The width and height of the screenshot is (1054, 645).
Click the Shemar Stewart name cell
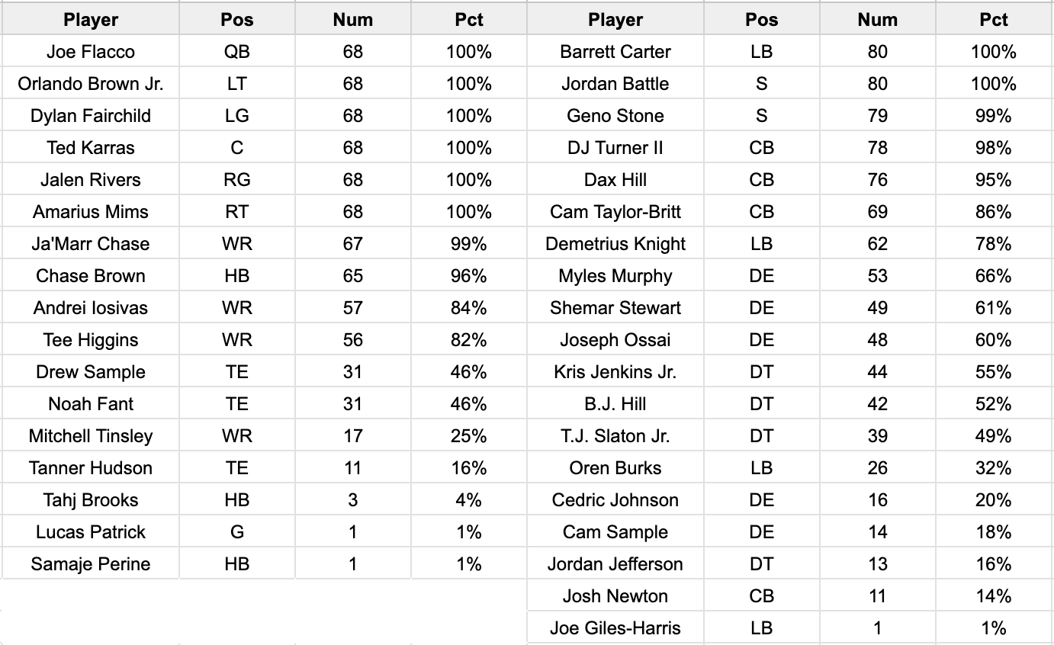[x=615, y=308]
